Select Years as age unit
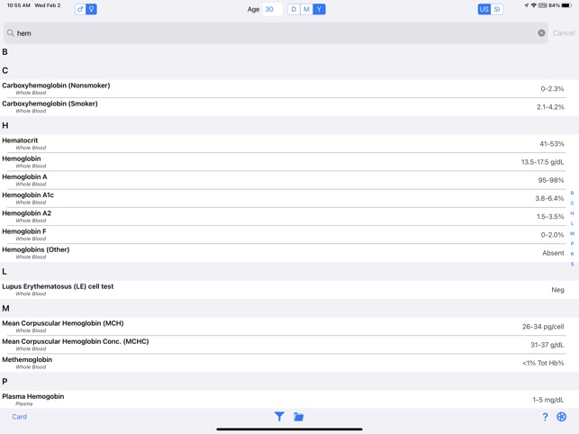 (x=319, y=9)
